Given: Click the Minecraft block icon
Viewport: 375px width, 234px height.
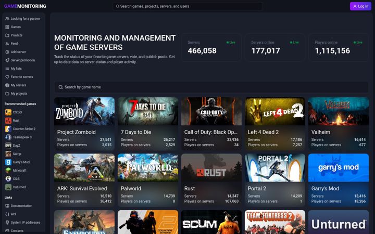Looking at the screenshot, I should click(x=8, y=171).
